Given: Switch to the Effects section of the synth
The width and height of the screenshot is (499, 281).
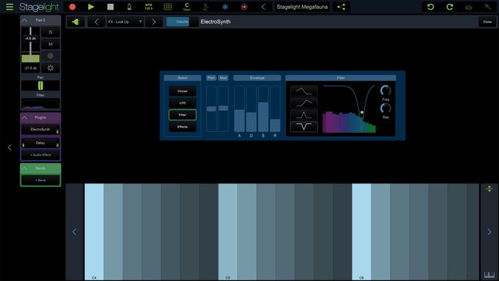Looking at the screenshot, I should (x=182, y=127).
